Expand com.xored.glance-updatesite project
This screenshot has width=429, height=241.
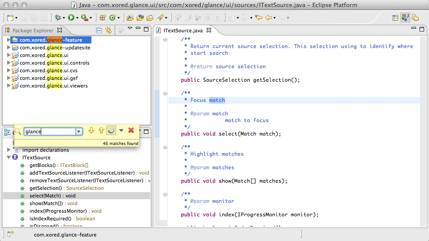[9, 48]
